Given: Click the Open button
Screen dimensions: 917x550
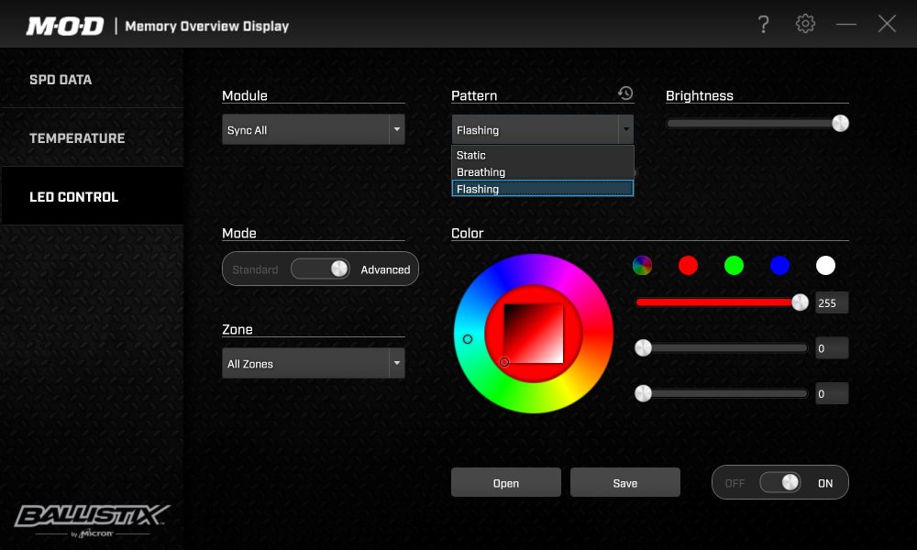Looking at the screenshot, I should click(x=506, y=483).
